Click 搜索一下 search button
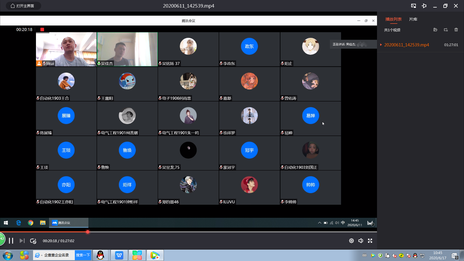 (x=83, y=255)
